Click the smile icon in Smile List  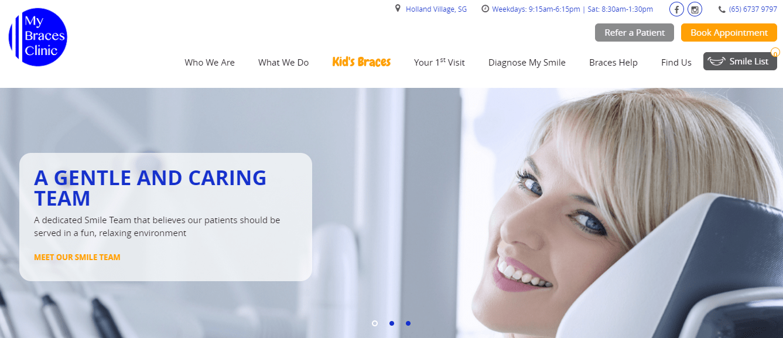coord(717,61)
